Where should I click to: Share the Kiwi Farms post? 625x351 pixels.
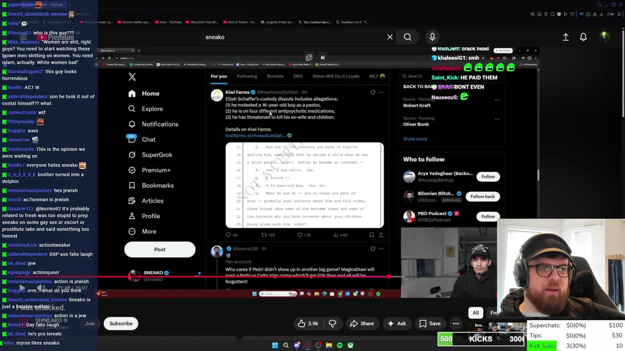381,235
